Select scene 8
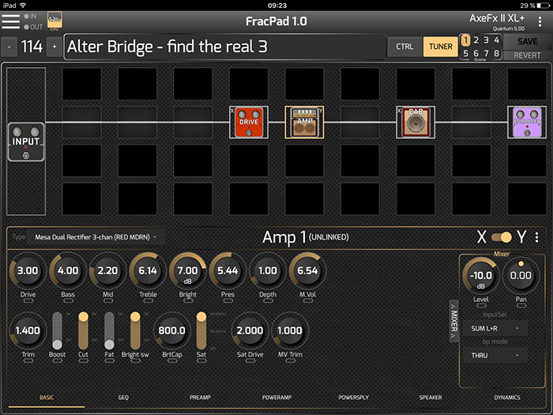The image size is (553, 415). click(497, 53)
